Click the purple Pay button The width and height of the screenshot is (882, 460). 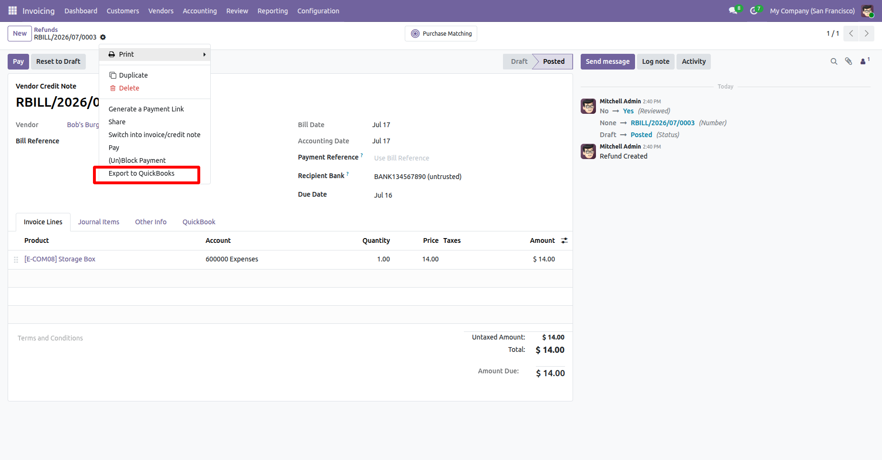pos(18,61)
